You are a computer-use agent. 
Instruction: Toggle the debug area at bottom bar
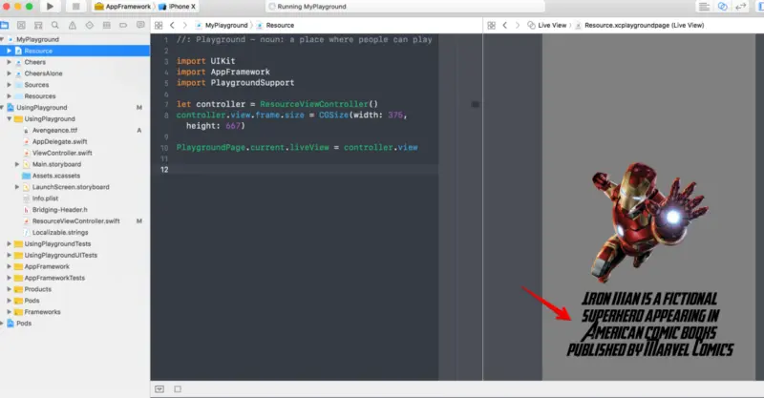point(159,389)
